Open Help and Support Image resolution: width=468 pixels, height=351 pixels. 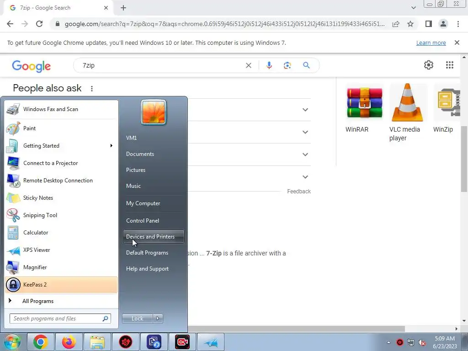coord(154,269)
